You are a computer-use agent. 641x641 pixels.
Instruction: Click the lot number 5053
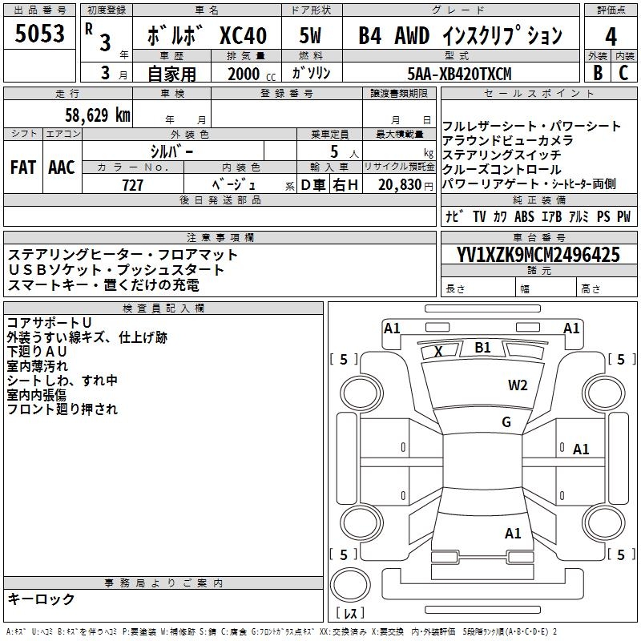(x=39, y=34)
